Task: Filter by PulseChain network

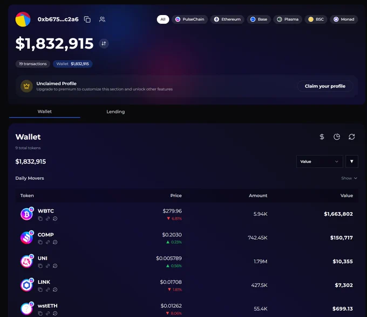Action: 190,19
